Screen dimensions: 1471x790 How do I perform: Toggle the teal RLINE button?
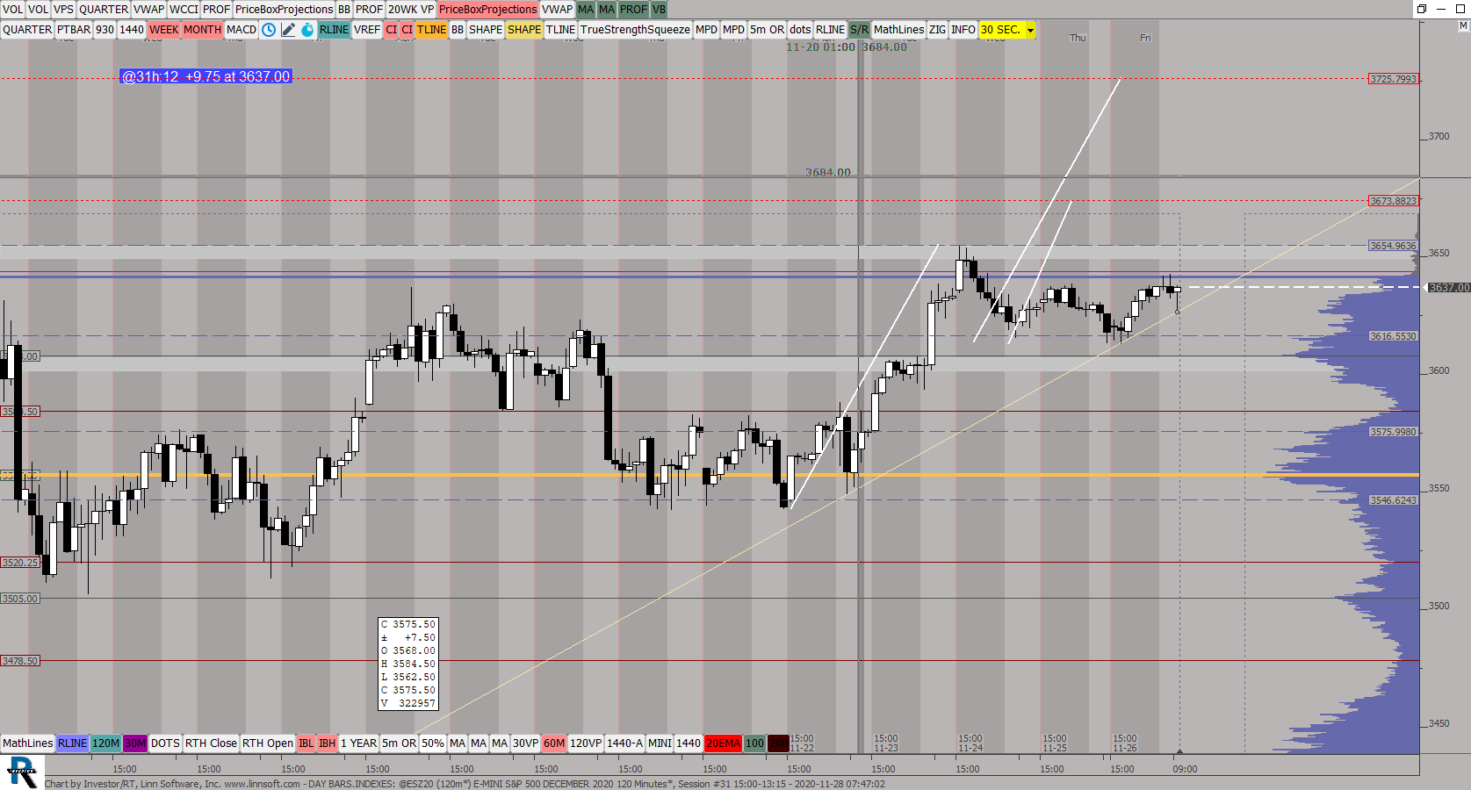[x=334, y=29]
